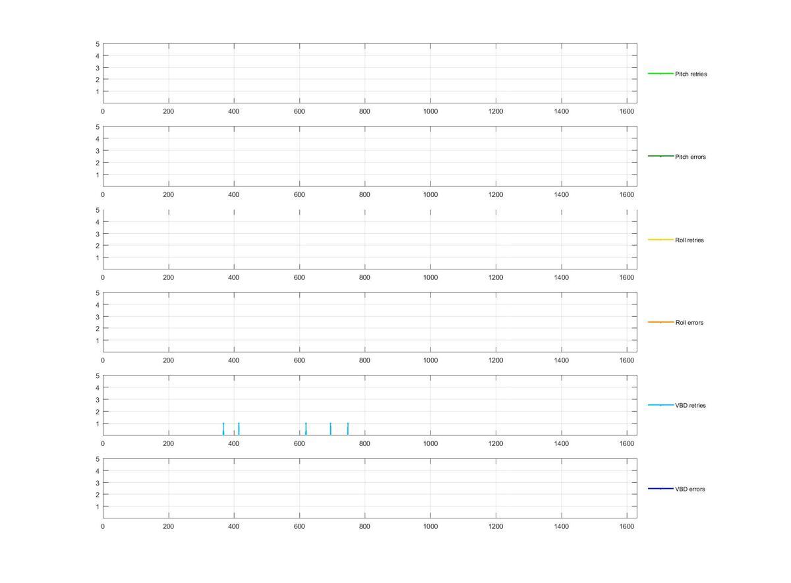Click the 5 y-axis label of VBD errors plot

pos(98,459)
